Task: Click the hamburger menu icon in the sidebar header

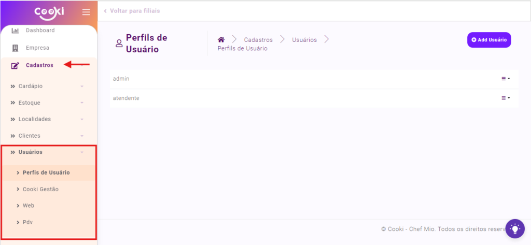Action: point(86,12)
